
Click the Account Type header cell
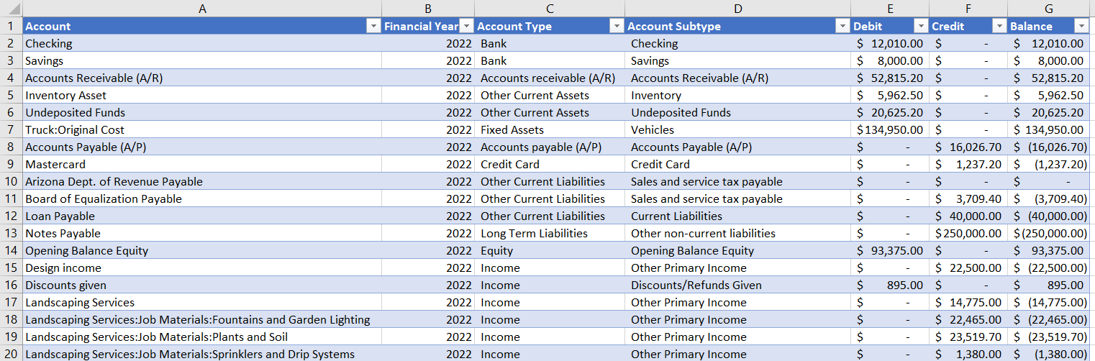[x=550, y=26]
